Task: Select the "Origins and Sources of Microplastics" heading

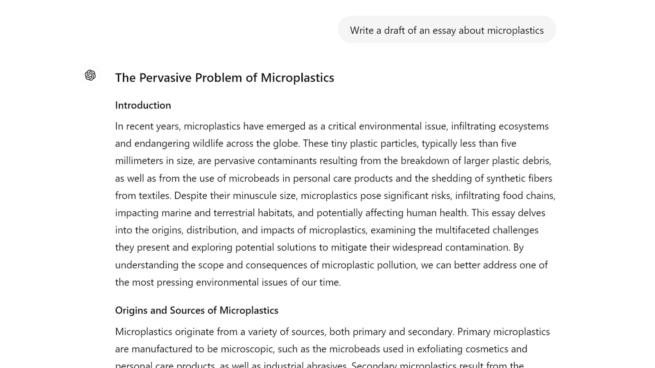Action: pyautogui.click(x=196, y=310)
